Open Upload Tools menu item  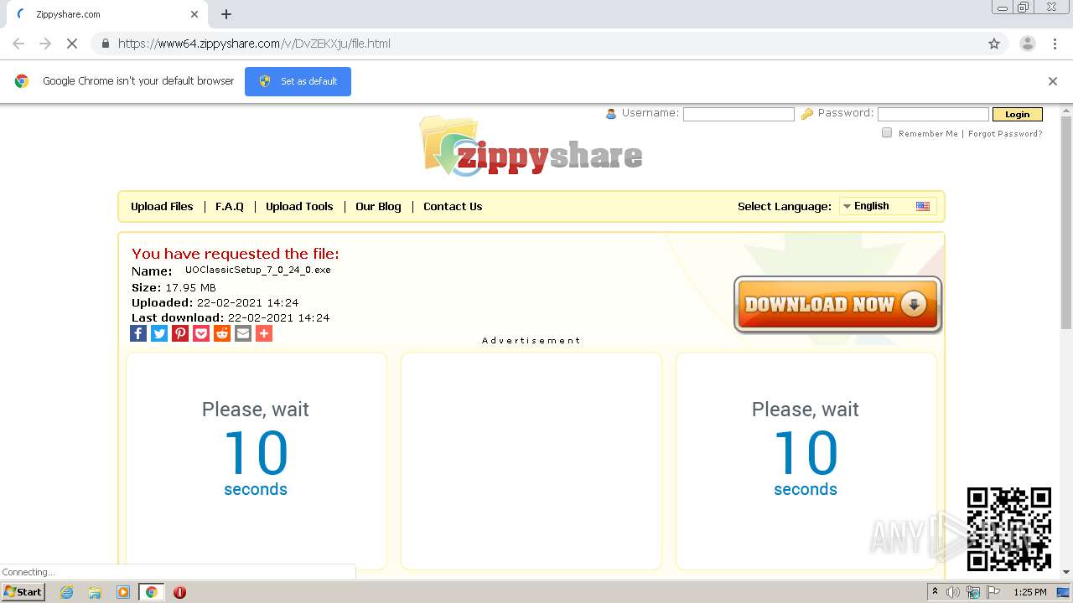pos(299,206)
